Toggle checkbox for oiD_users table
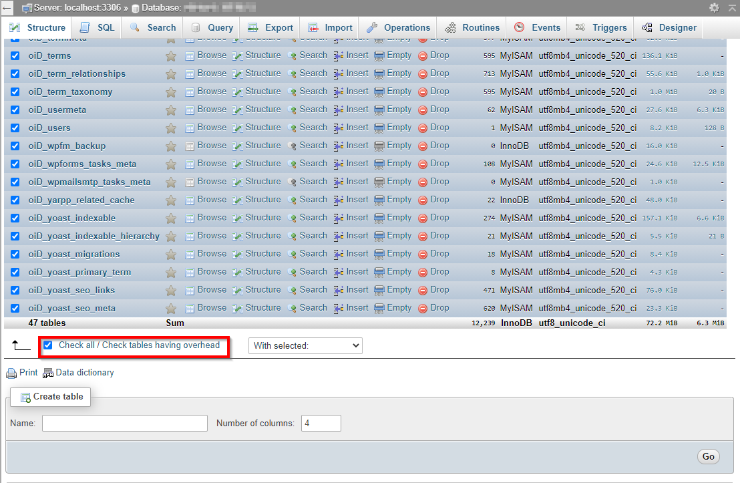Screen dimensions: 740x483 pyautogui.click(x=15, y=128)
